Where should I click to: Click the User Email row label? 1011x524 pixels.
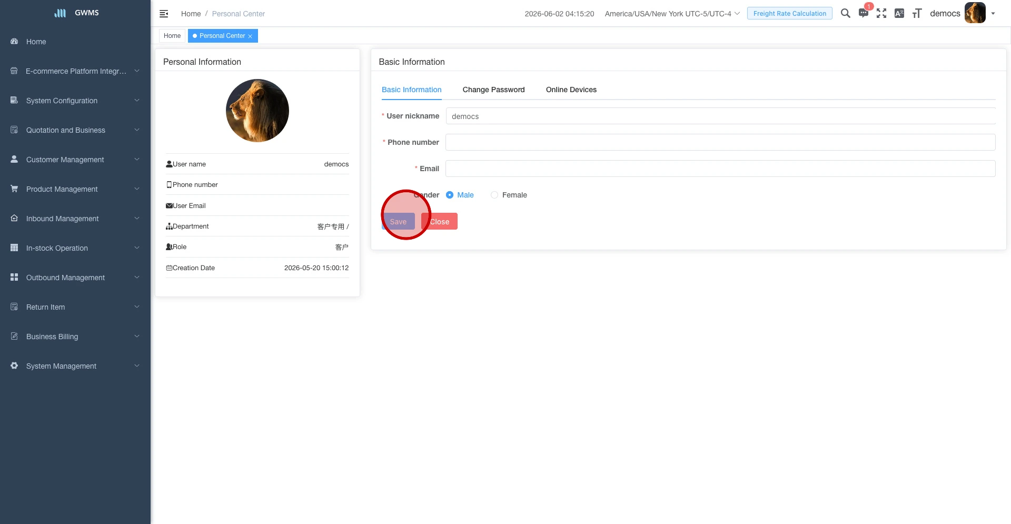click(x=189, y=206)
